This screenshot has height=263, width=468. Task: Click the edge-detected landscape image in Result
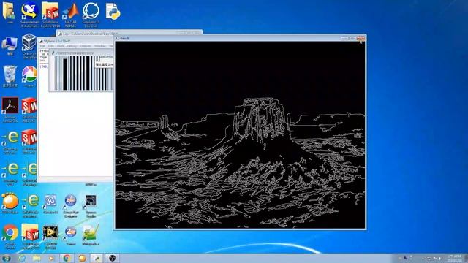tap(240, 135)
